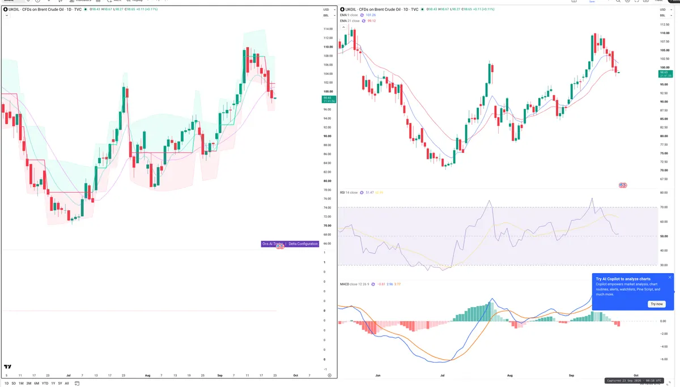Image resolution: width=680 pixels, height=387 pixels.
Task: Click the TradingView logo on left chart
Action: point(8,367)
